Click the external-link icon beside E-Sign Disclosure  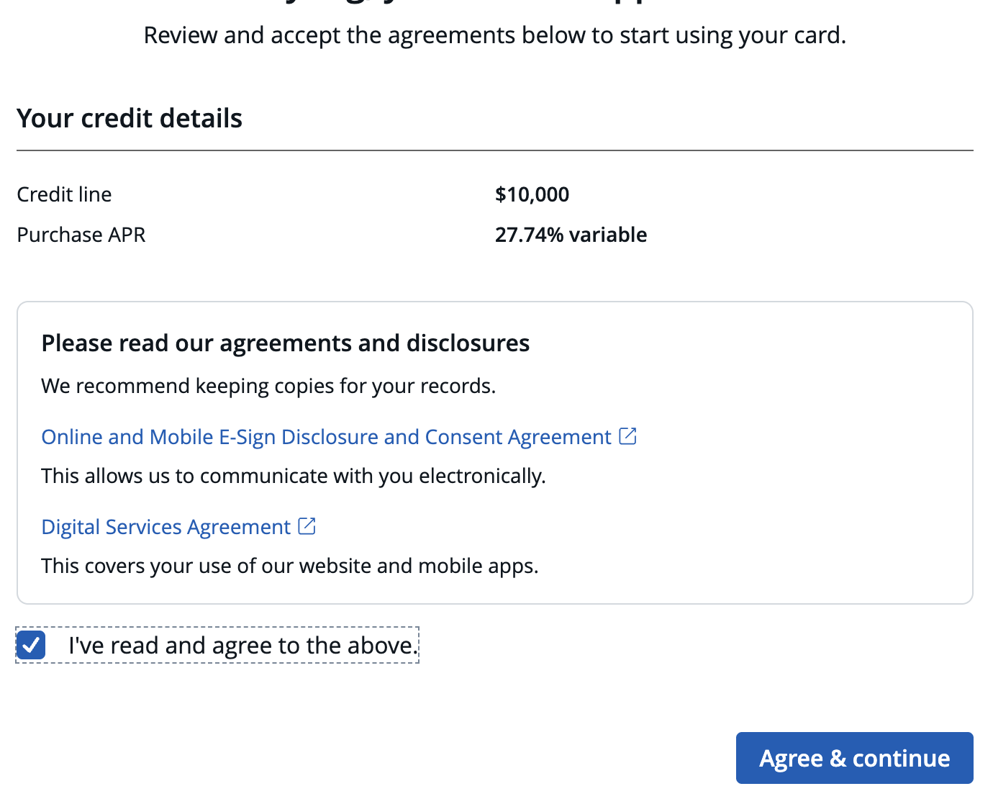click(628, 436)
